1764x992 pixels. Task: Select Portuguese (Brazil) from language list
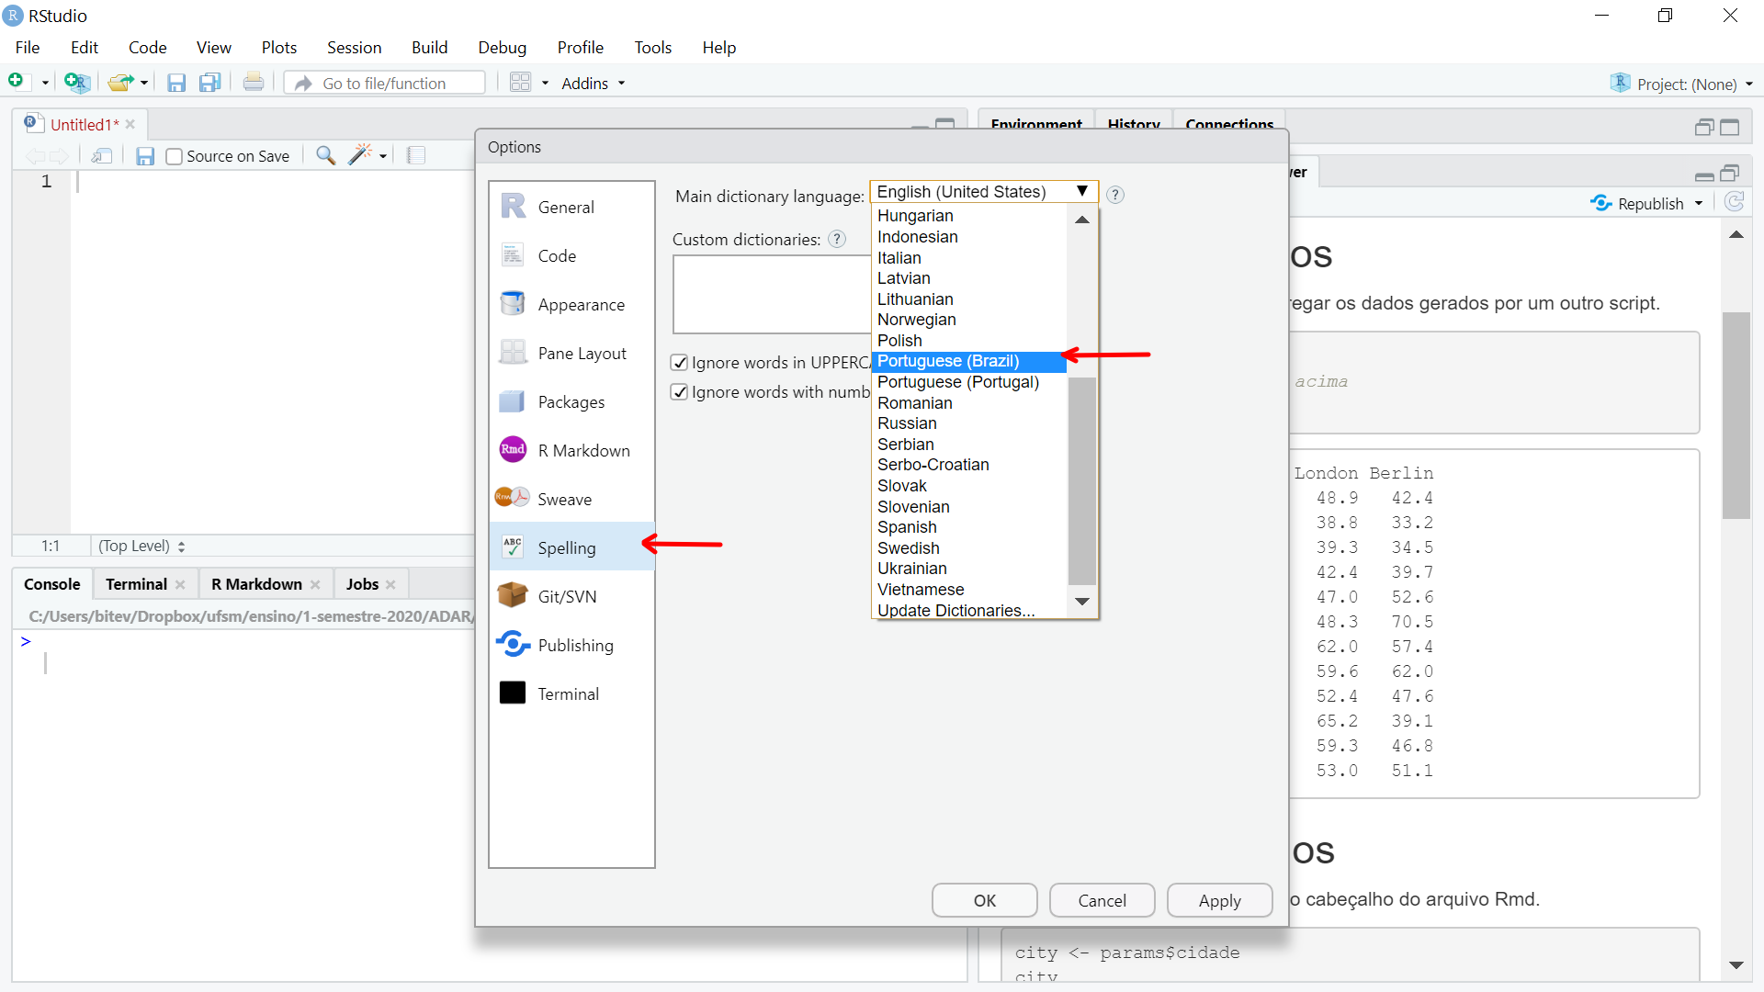(969, 361)
